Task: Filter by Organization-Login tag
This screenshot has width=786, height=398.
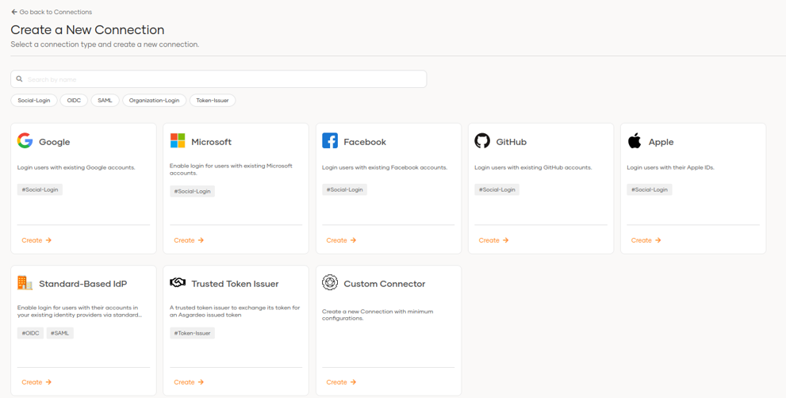Action: click(x=154, y=100)
